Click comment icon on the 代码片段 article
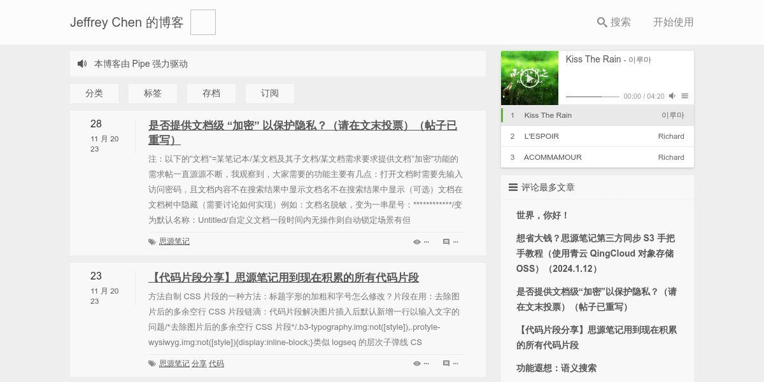Screen dimensions: 764x382 pyautogui.click(x=446, y=364)
